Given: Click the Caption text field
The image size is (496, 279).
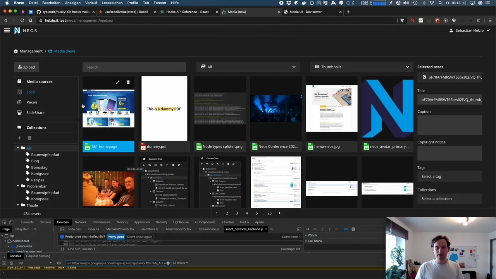Looking at the screenshot, I should coord(449,126).
